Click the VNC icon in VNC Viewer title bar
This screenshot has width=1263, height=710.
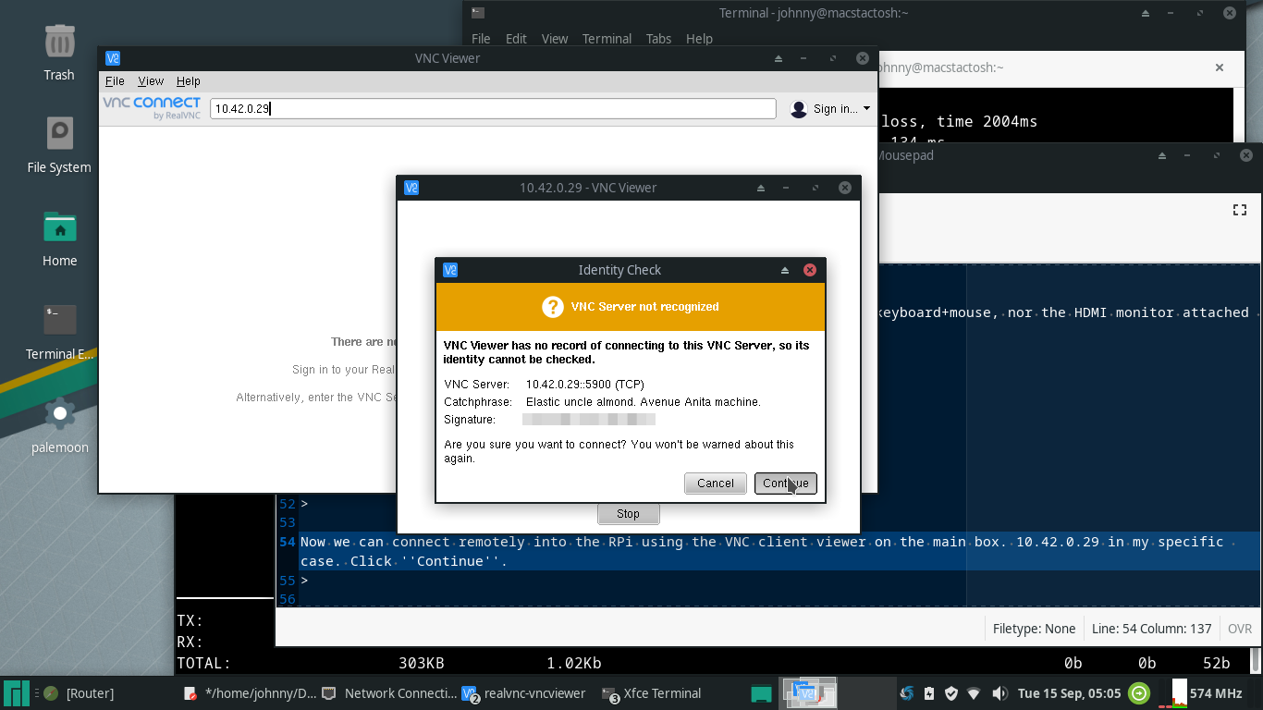tap(113, 58)
